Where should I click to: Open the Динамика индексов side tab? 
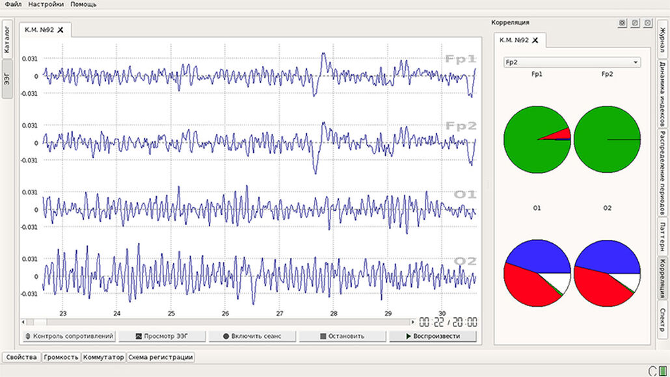pyautogui.click(x=663, y=94)
